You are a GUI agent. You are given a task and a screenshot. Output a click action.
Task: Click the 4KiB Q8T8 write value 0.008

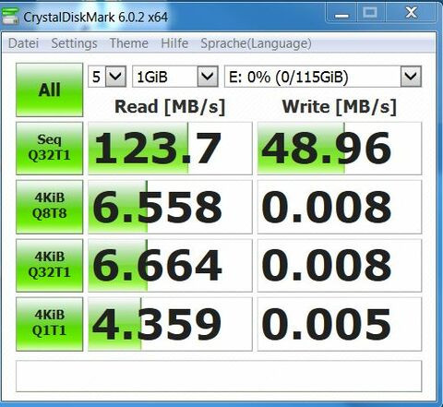(340, 207)
